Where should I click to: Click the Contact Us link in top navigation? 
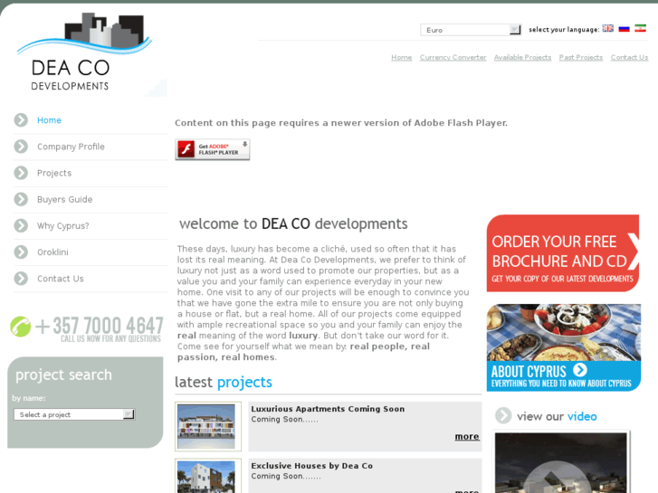pos(629,57)
